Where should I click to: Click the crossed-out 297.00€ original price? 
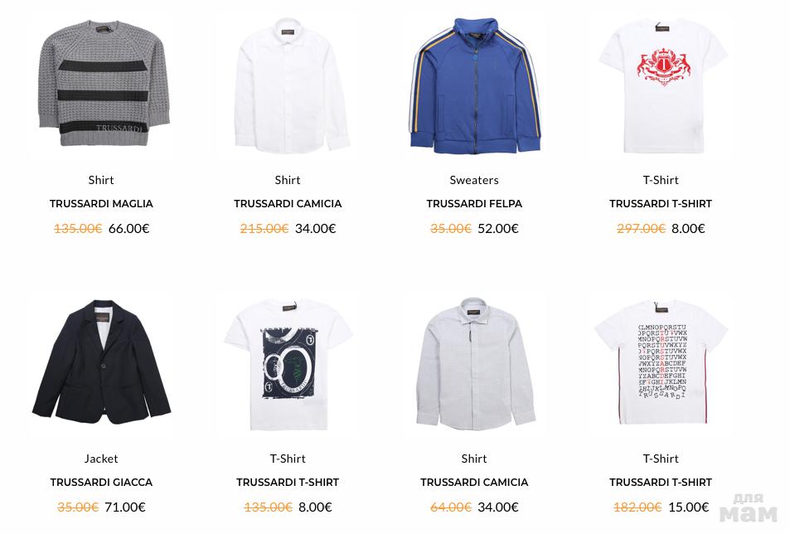(x=642, y=229)
